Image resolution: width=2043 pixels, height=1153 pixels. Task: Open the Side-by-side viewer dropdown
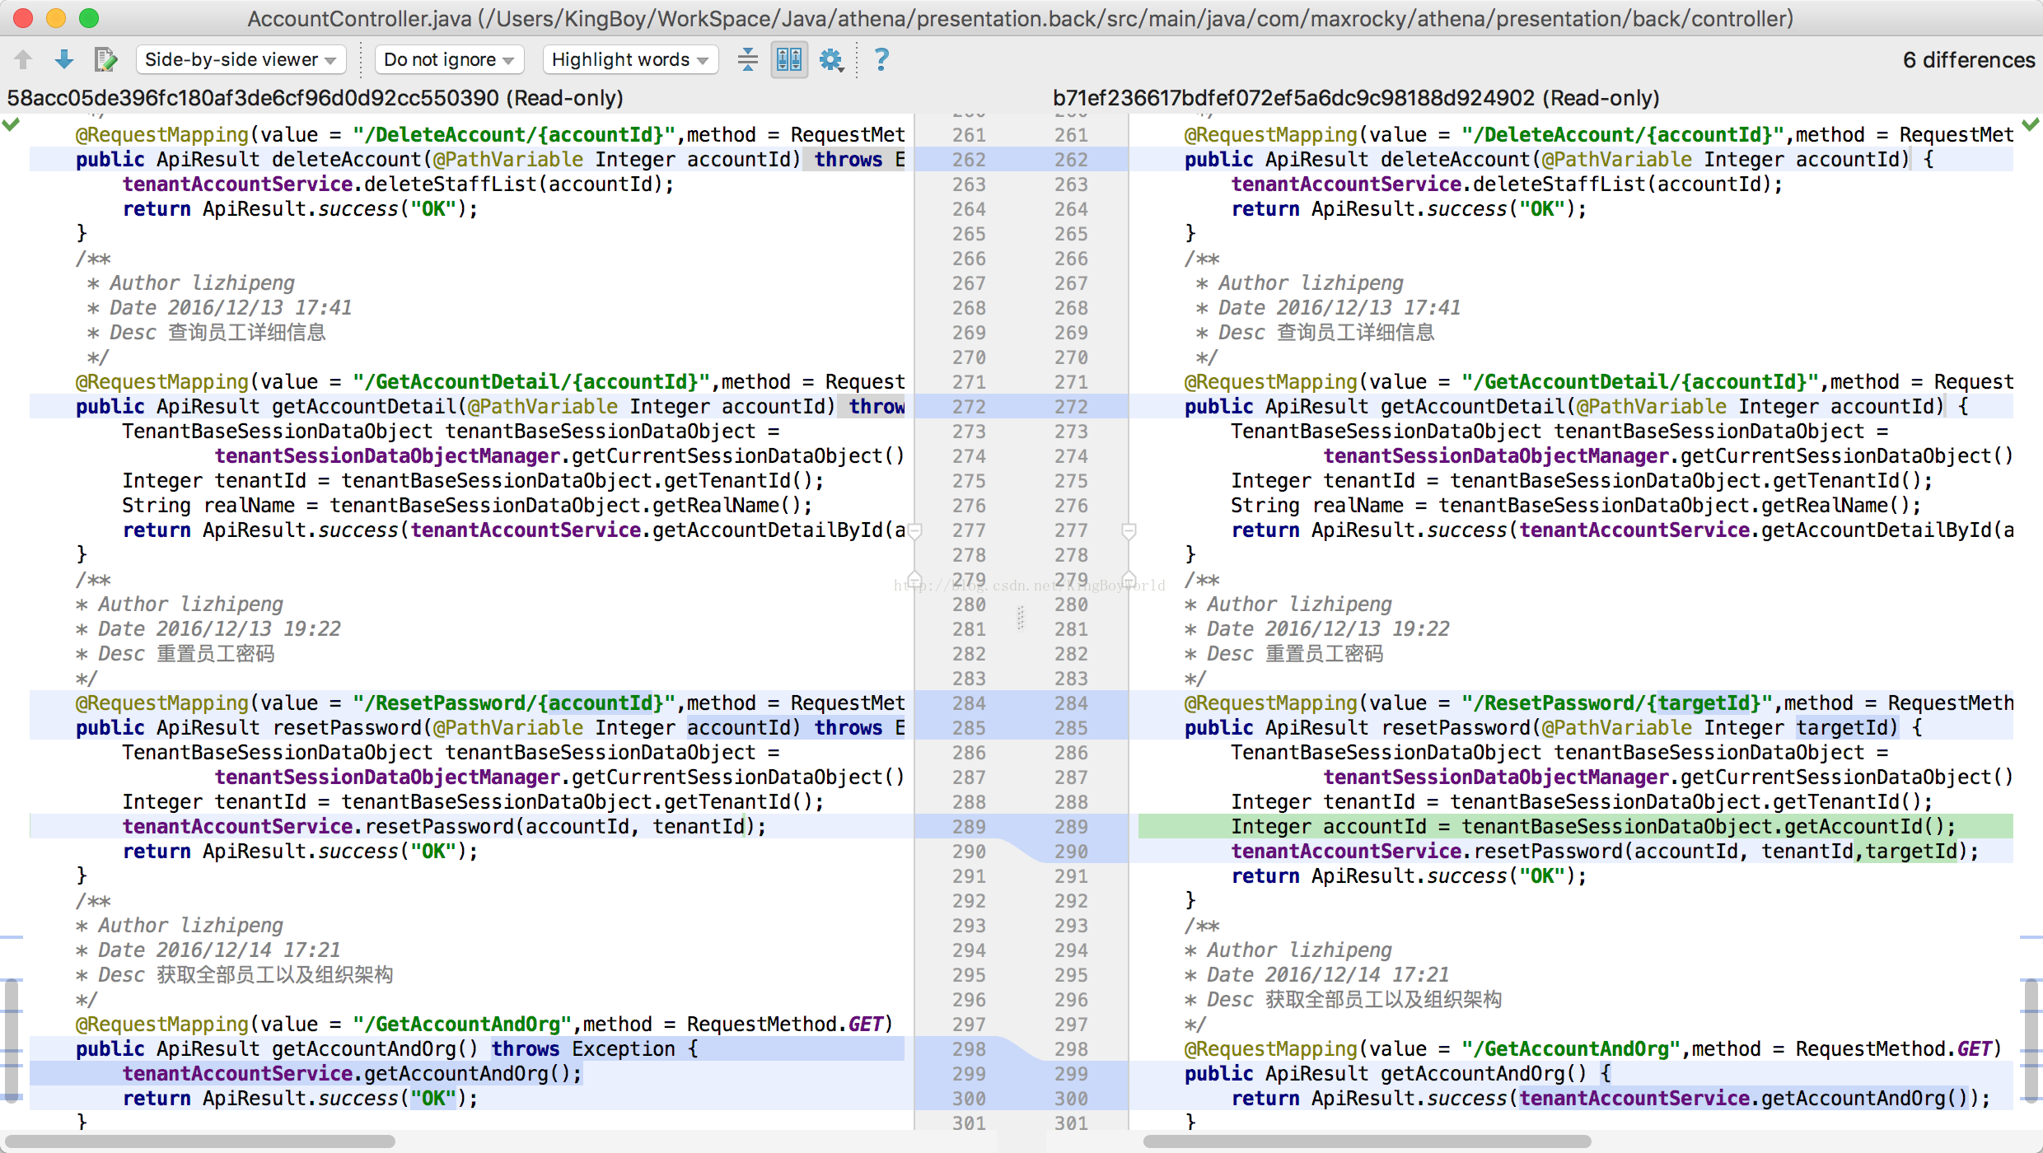[x=241, y=59]
